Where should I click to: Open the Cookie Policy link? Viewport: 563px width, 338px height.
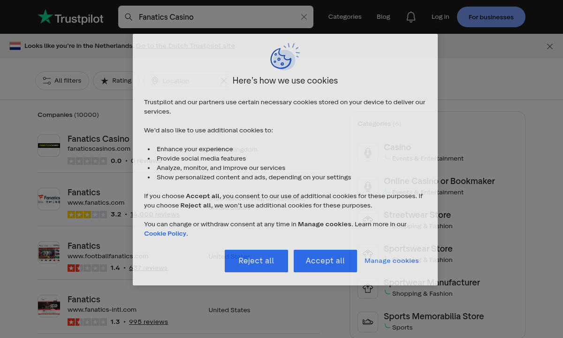(x=165, y=233)
